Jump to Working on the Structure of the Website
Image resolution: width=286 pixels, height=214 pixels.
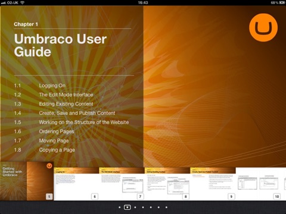click(84, 122)
